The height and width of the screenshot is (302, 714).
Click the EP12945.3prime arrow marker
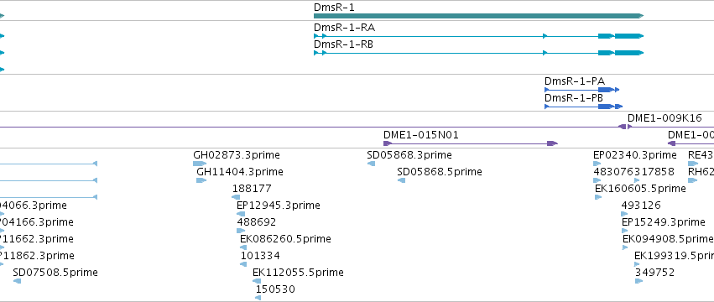point(241,214)
